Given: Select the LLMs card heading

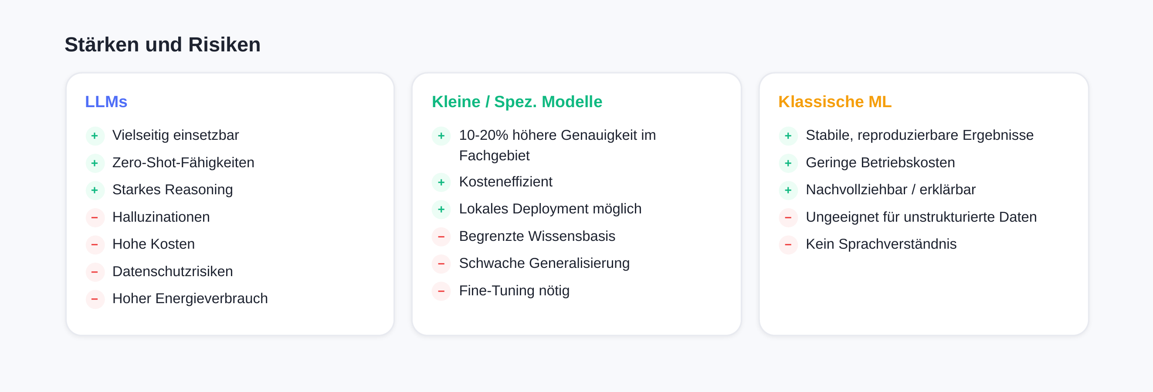Looking at the screenshot, I should click(106, 101).
